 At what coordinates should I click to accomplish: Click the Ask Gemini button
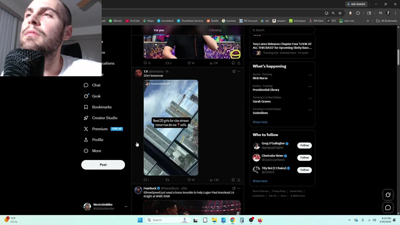[x=356, y=4]
